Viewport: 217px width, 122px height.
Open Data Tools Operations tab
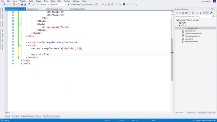coord(52,116)
